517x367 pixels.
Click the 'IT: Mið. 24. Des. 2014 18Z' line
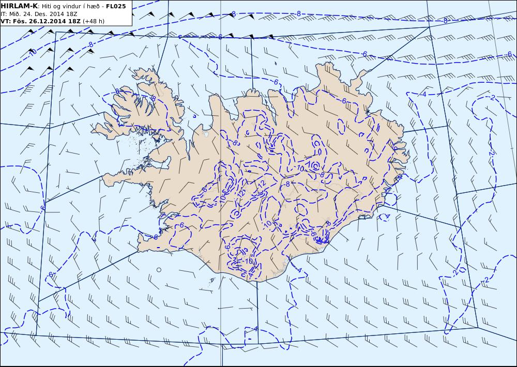click(39, 14)
